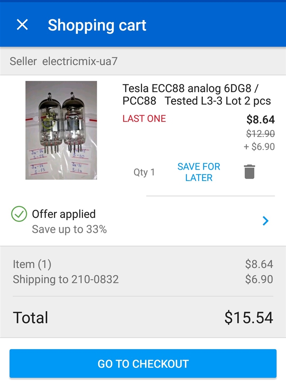Tap Shipping to 210-0832 row
Viewport: 286px width, 382px height.
tap(66, 279)
